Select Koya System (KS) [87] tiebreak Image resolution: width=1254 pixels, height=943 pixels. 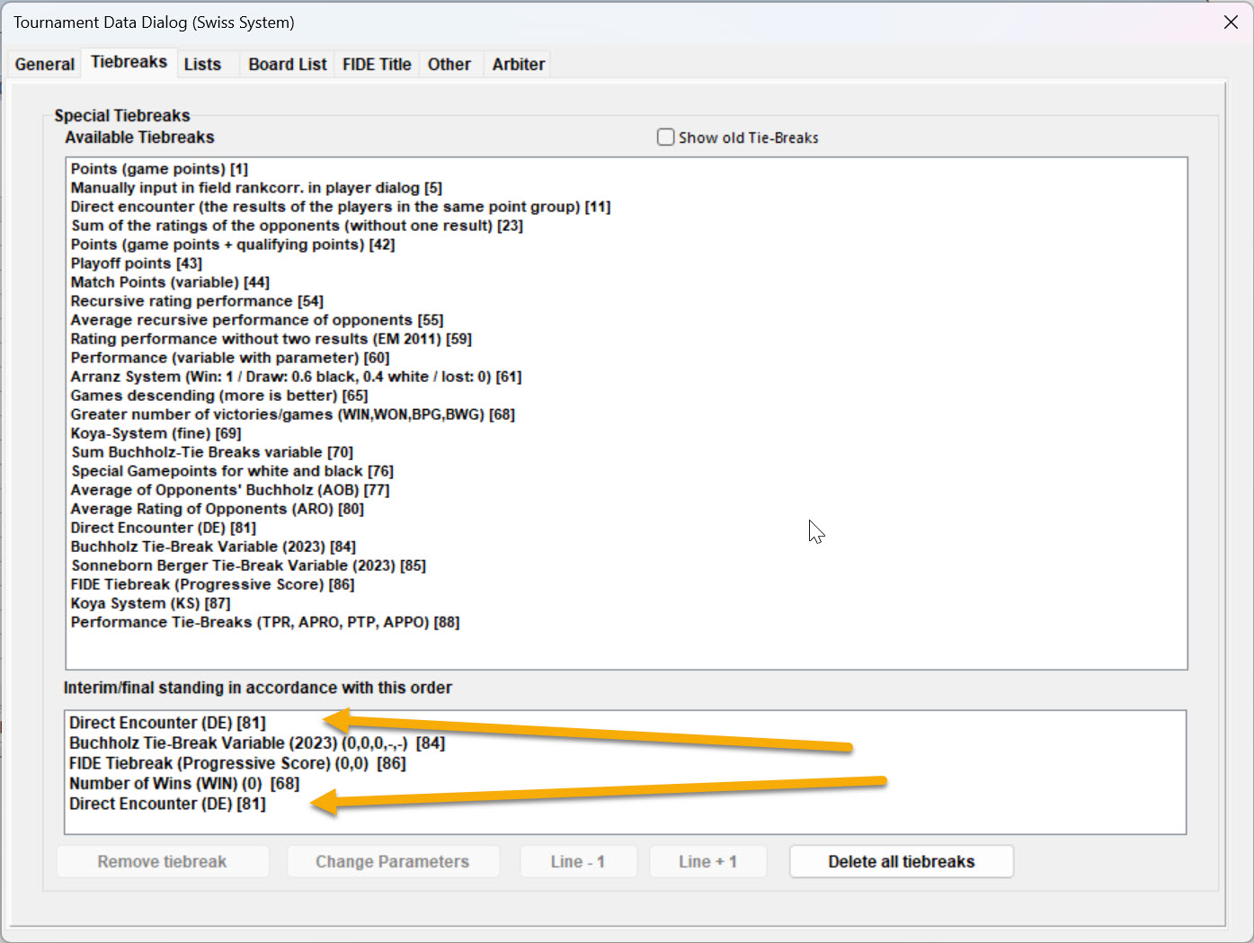[151, 603]
